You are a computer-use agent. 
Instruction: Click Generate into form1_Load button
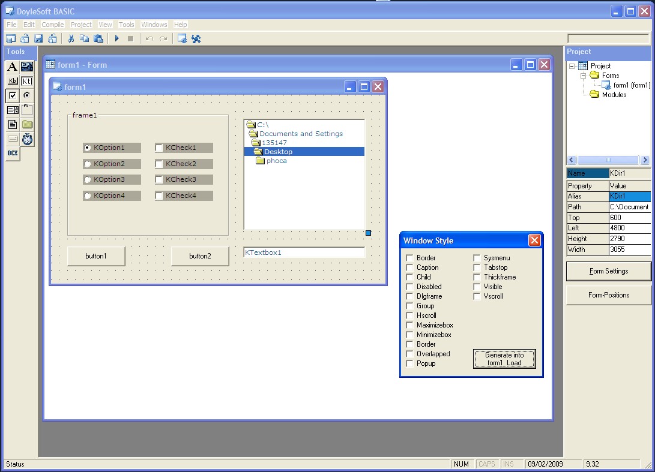(x=504, y=359)
